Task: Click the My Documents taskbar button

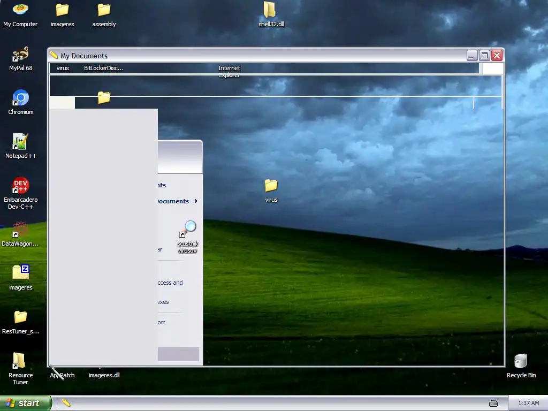Action: [x=66, y=403]
